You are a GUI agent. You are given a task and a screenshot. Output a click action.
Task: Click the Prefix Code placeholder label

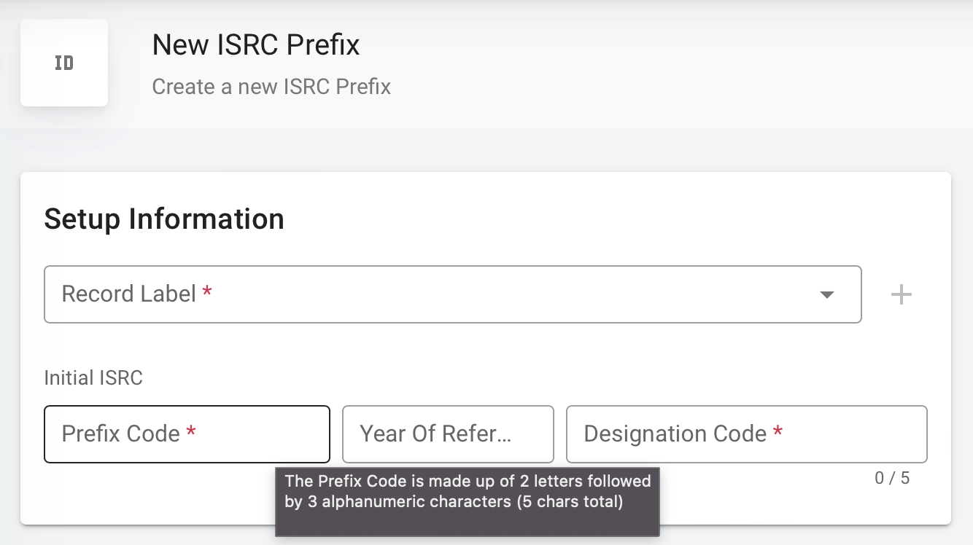pyautogui.click(x=120, y=434)
